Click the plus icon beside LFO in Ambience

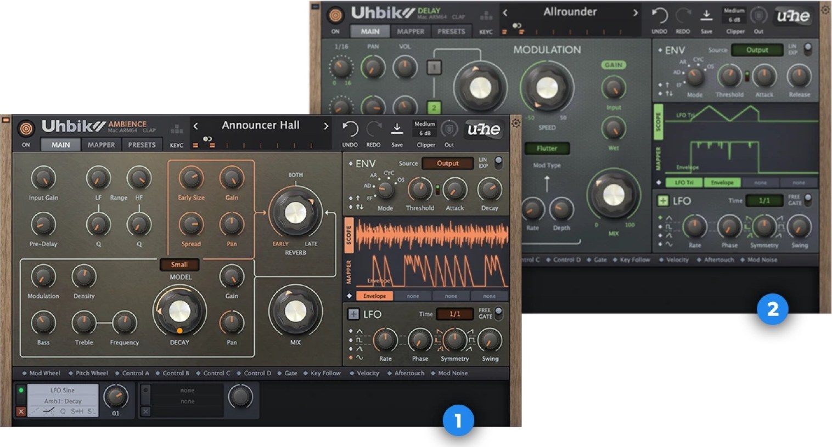point(353,314)
